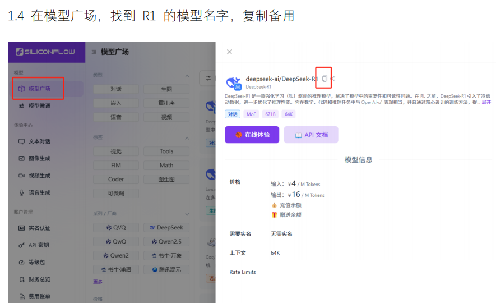Collapse the 标签 filter section
Image resolution: width=496 pixels, height=303 pixels.
tap(187, 138)
